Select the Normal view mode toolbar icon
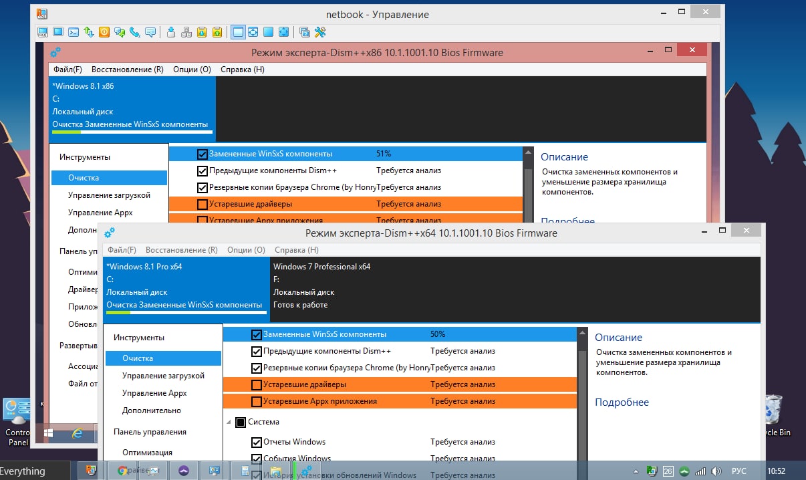Viewport: 806px width, 480px height. pos(238,32)
